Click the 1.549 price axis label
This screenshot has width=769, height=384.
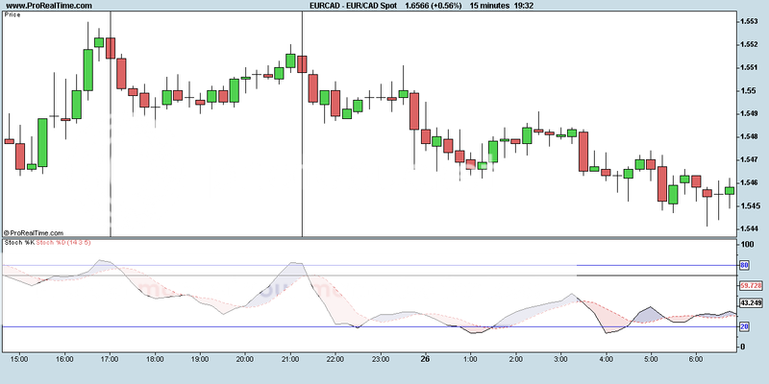749,113
